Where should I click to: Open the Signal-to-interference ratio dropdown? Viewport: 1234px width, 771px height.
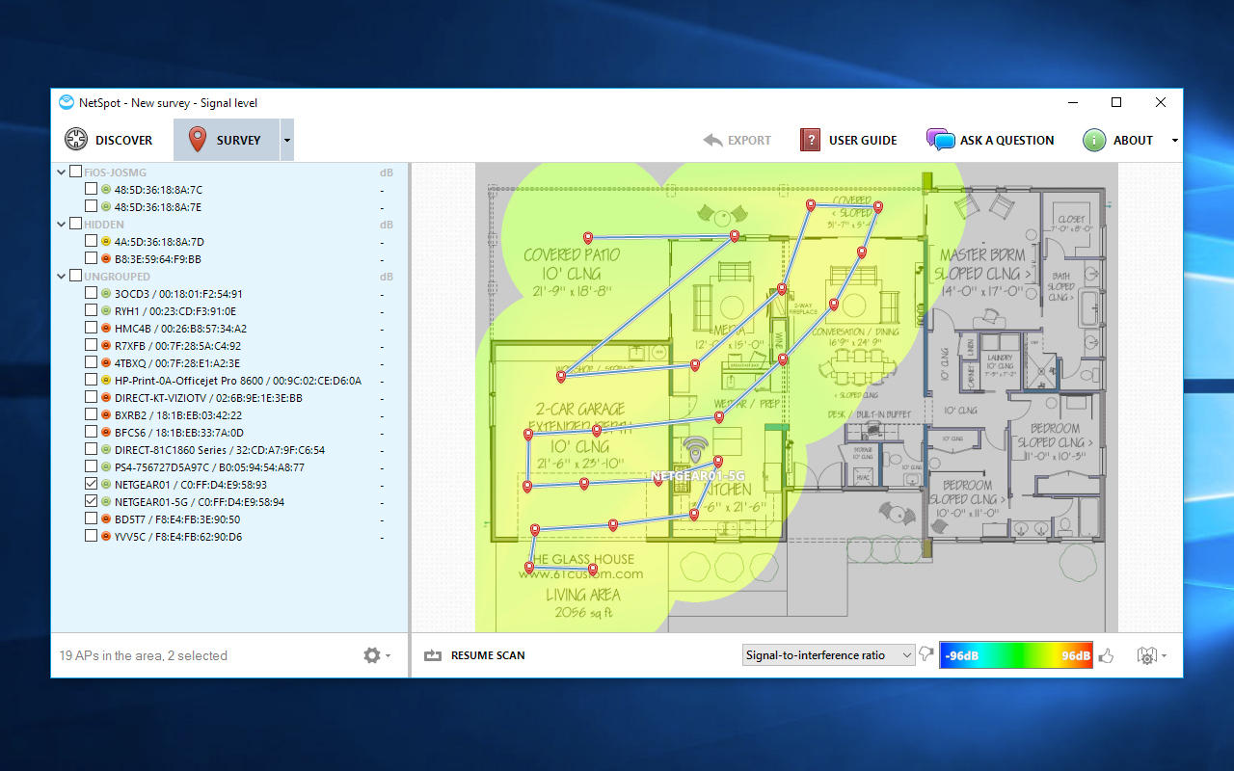tap(829, 655)
